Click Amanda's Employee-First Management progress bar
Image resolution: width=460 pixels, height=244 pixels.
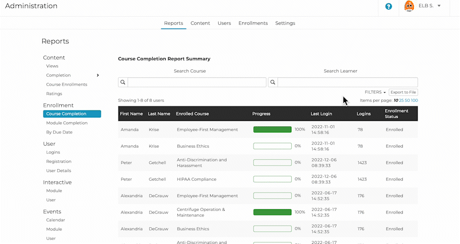[272, 129]
